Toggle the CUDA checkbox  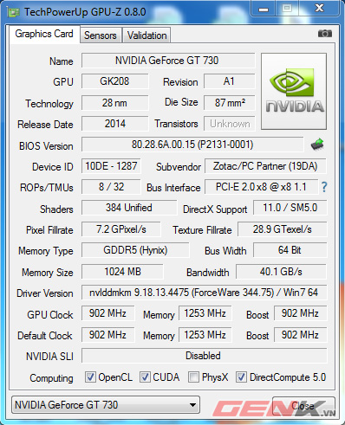[x=145, y=377]
